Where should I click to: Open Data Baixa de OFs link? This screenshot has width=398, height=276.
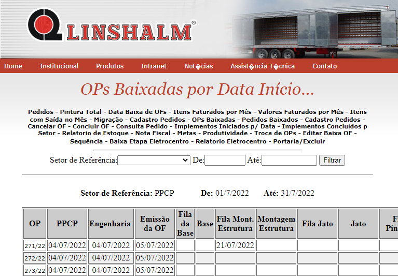click(x=137, y=112)
